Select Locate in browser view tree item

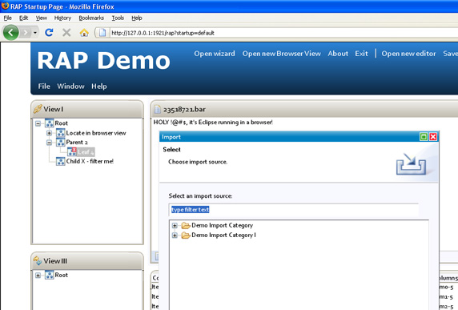(x=96, y=133)
